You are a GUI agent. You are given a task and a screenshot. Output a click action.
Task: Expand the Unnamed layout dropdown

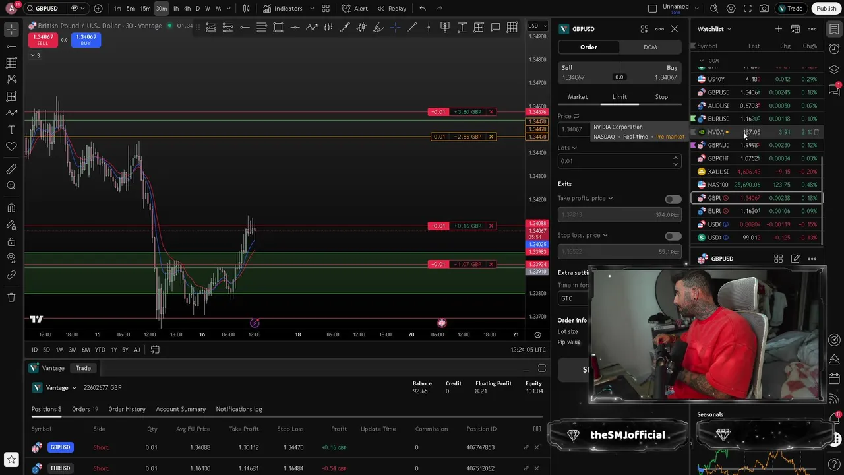coord(697,9)
